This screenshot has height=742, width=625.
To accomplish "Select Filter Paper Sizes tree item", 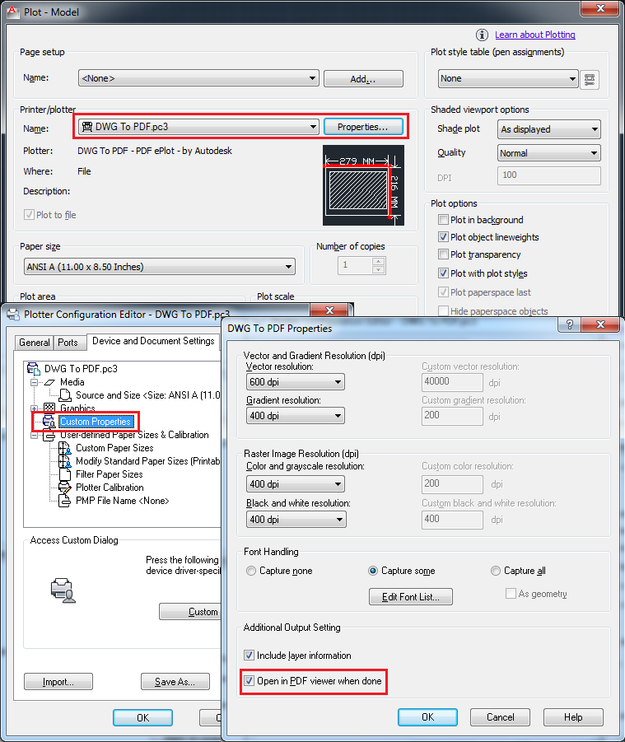I will (110, 474).
